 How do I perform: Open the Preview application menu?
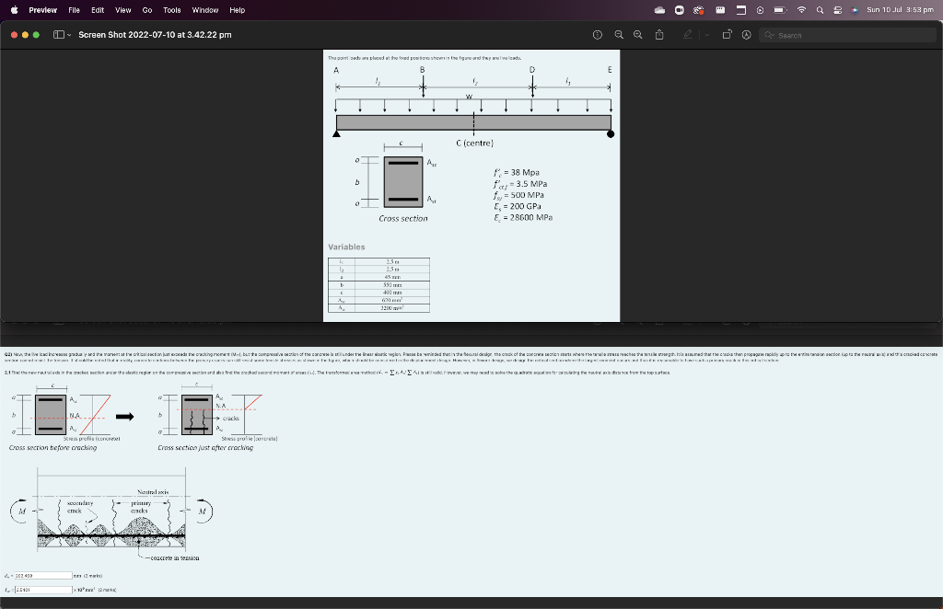point(42,10)
